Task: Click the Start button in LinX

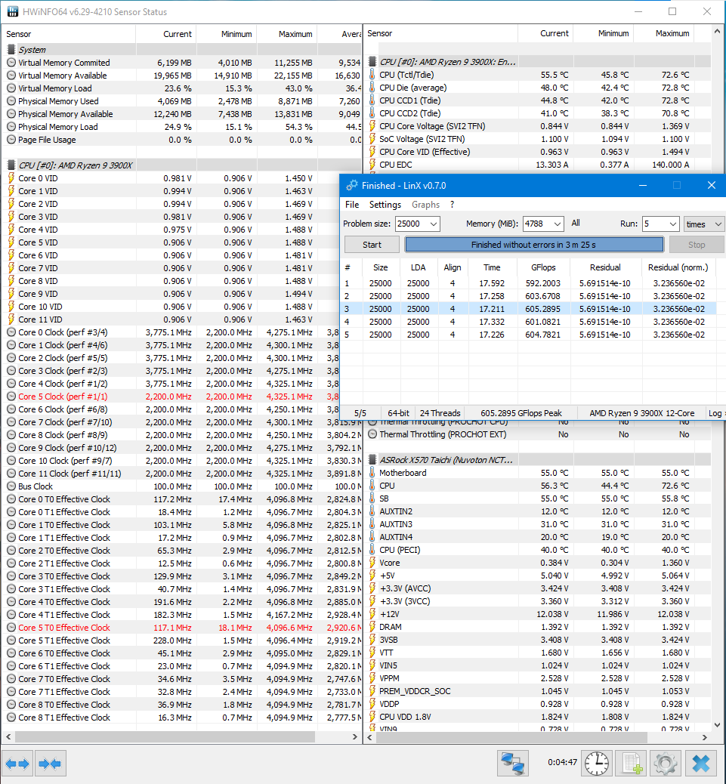Action: pyautogui.click(x=372, y=245)
